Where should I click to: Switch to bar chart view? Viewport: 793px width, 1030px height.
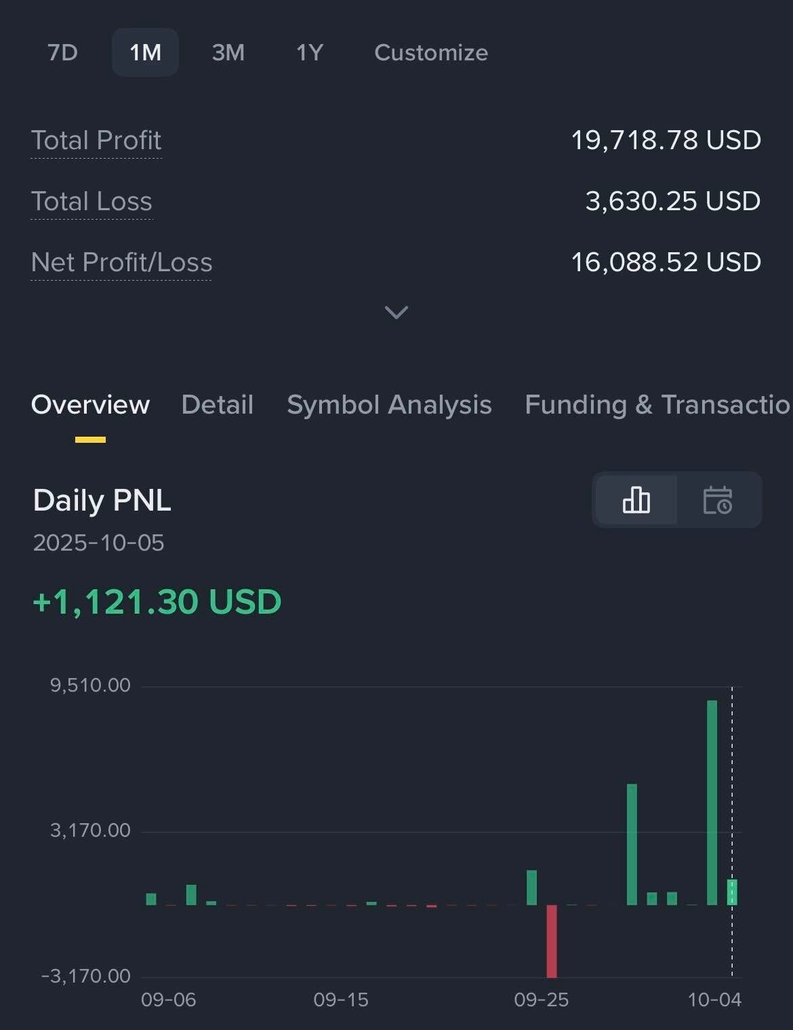tap(636, 500)
